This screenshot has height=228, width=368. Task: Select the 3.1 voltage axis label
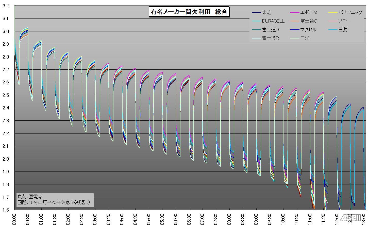[5, 18]
